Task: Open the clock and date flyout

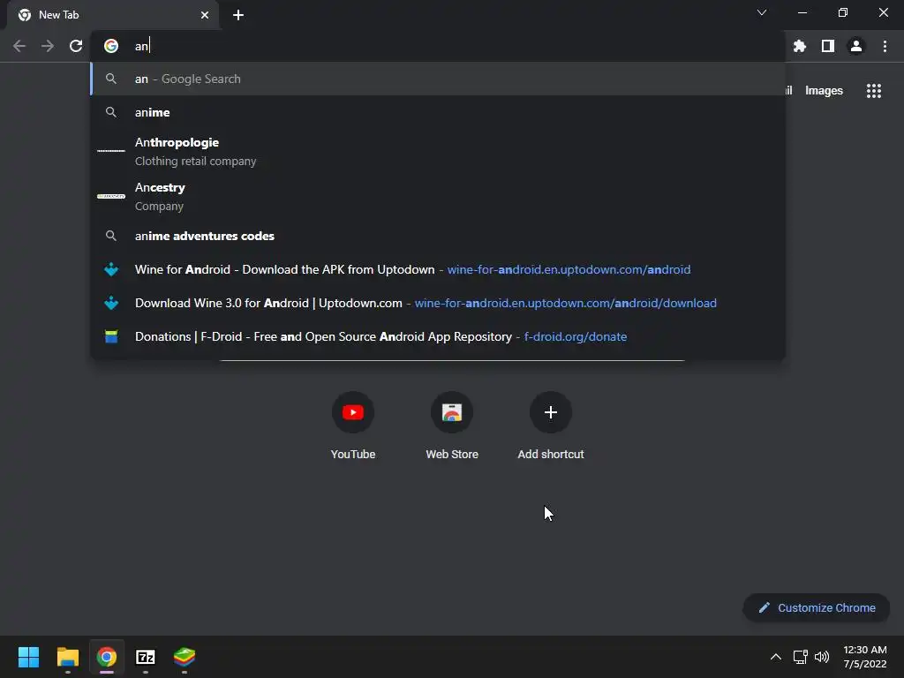Action: [865, 657]
